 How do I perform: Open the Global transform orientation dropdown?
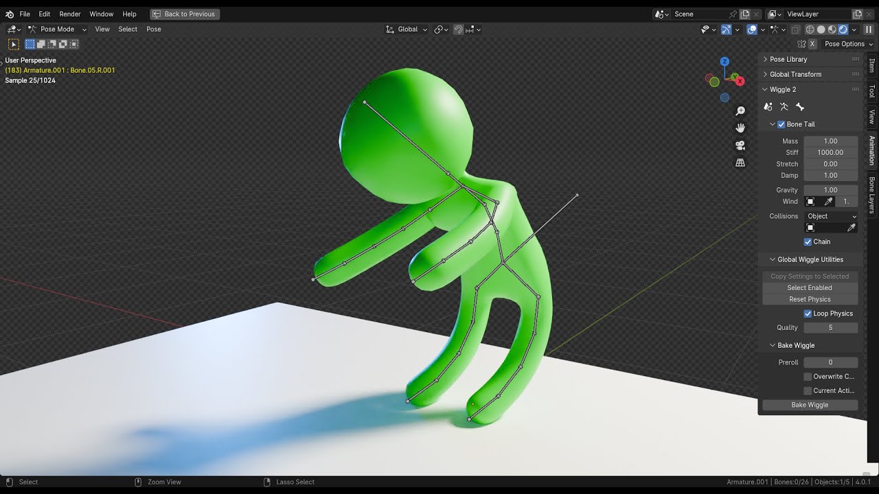tap(407, 30)
